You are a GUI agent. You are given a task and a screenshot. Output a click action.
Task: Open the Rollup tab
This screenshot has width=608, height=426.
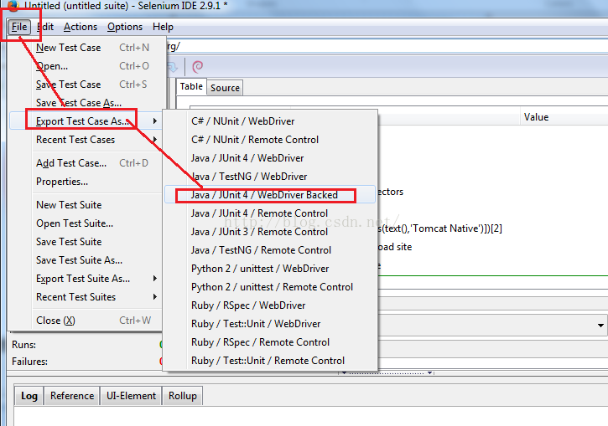click(x=183, y=396)
